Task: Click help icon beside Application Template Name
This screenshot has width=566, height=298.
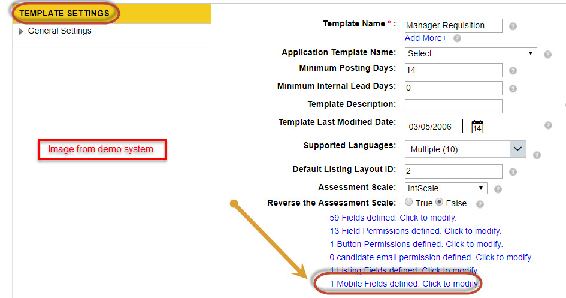Action: 547,54
